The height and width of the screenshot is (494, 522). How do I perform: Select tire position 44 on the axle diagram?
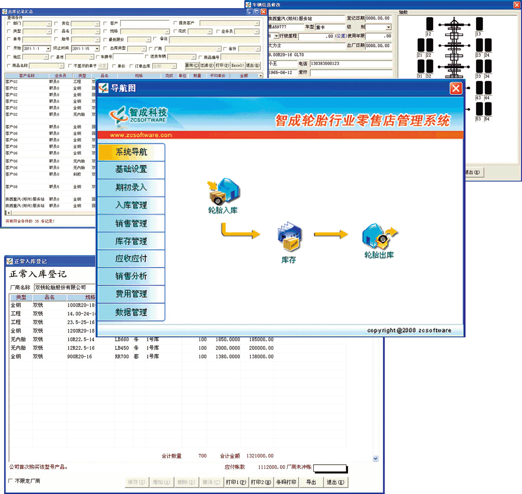tap(488, 88)
